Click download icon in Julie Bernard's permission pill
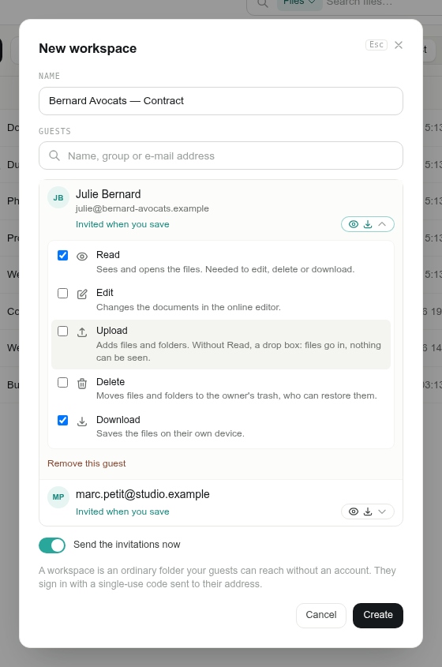442x667 pixels. [x=368, y=224]
